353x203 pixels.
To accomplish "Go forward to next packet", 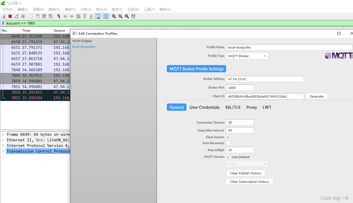I will pyautogui.click(x=72, y=16).
